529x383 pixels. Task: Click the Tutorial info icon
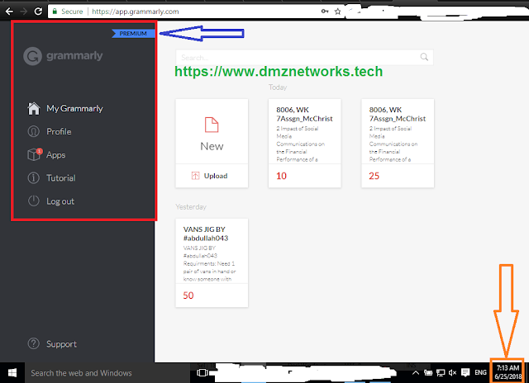33,177
